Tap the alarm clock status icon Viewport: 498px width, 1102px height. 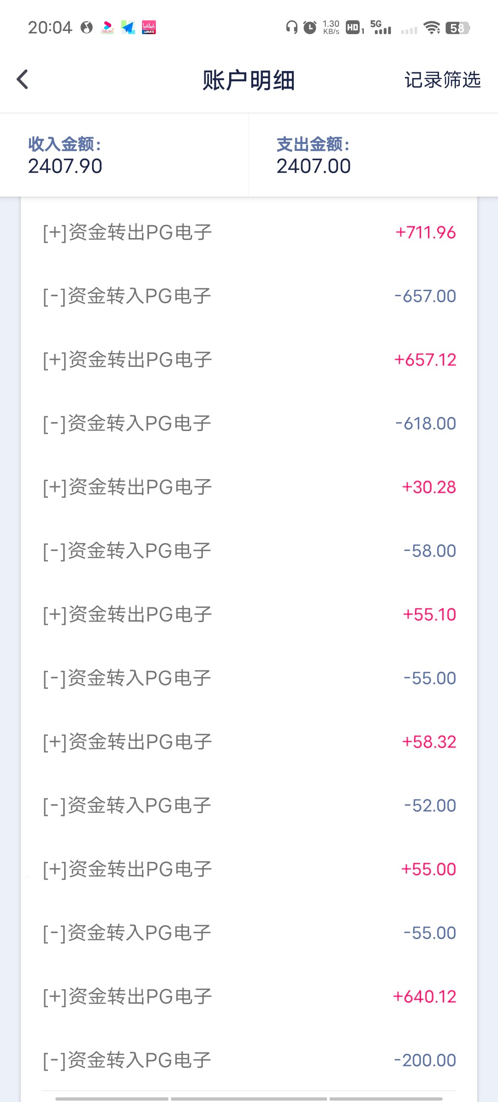coord(310,28)
